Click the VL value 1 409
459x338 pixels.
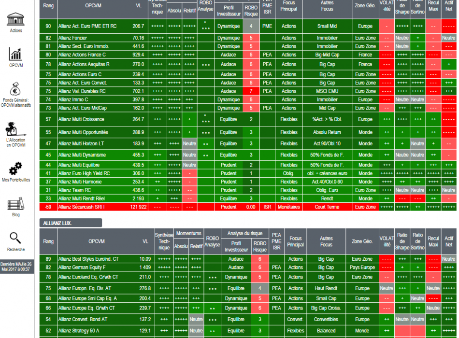tap(145, 268)
